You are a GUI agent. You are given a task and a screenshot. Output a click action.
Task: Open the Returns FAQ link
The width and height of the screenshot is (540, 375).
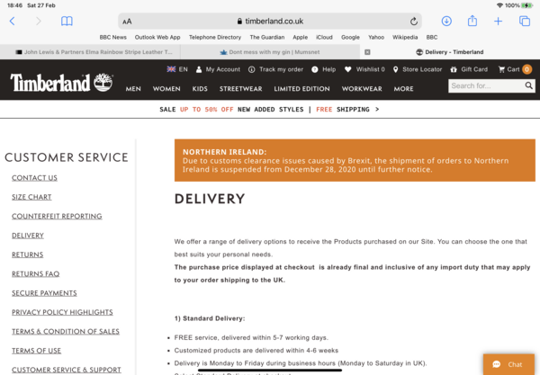pyautogui.click(x=35, y=273)
